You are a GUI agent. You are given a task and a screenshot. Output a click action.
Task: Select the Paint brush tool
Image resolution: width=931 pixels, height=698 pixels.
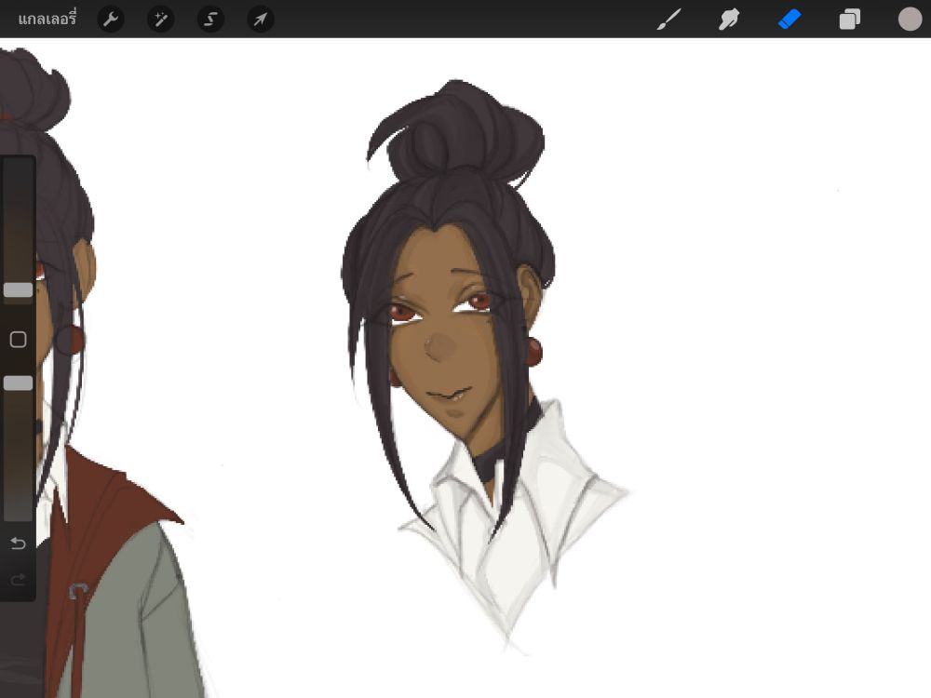(668, 20)
